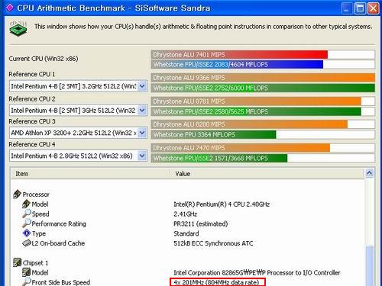Screen dimensions: 382x286
Task: Click the chipset Model icon
Action: [x=26, y=272]
